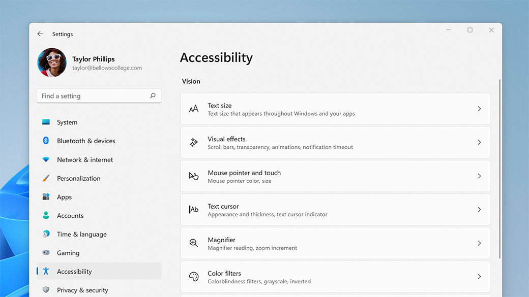Click the System monitor icon
The image size is (529, 297).
pos(46,122)
